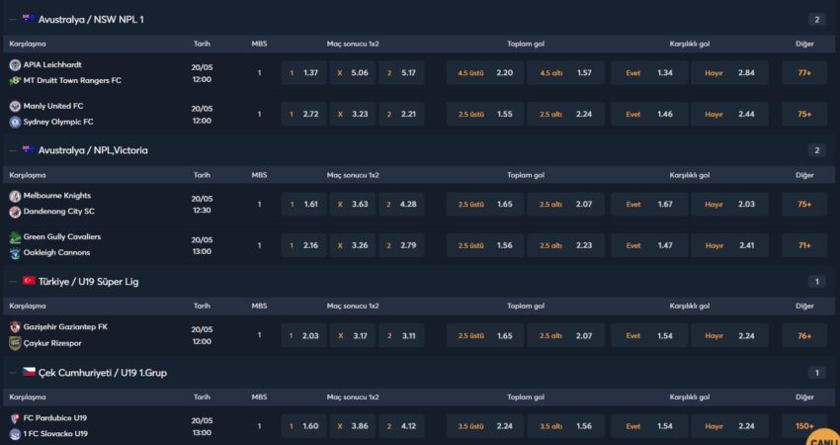Click the Turkish flag beside U19 Süper Lig

(x=29, y=281)
